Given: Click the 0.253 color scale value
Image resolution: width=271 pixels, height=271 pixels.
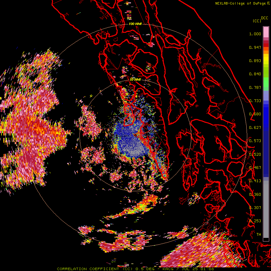Looking at the screenshot, I should tap(255, 221).
